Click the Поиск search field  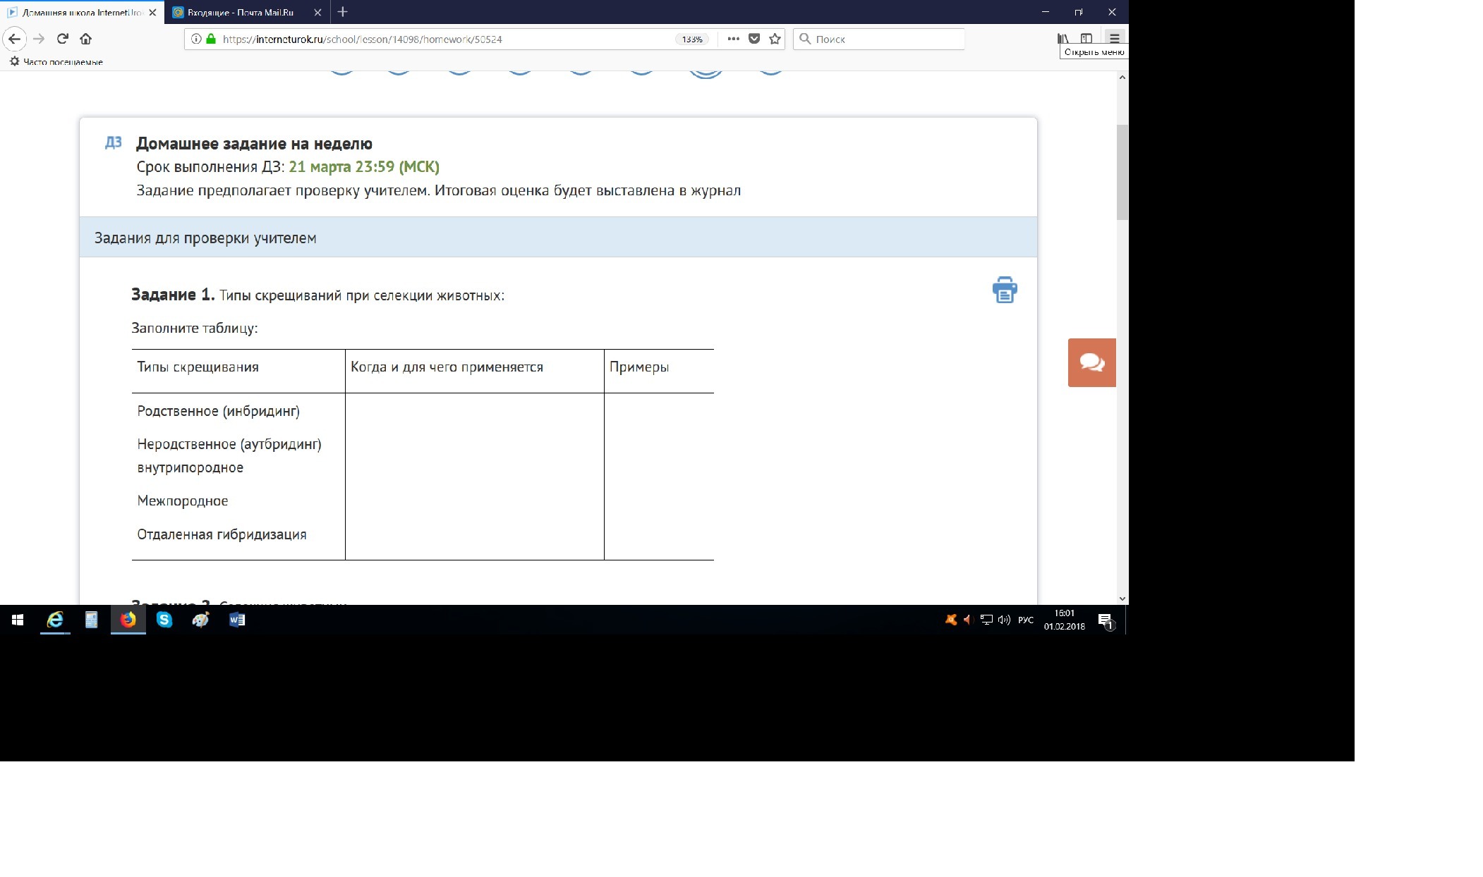click(x=885, y=39)
